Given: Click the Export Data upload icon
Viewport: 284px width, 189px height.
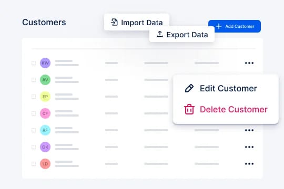Looking at the screenshot, I should 159,34.
